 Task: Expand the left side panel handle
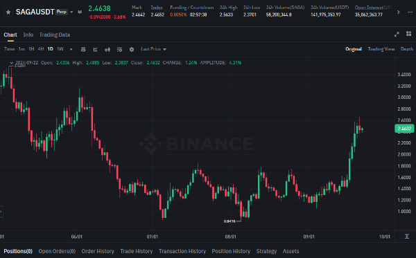pos(1,212)
